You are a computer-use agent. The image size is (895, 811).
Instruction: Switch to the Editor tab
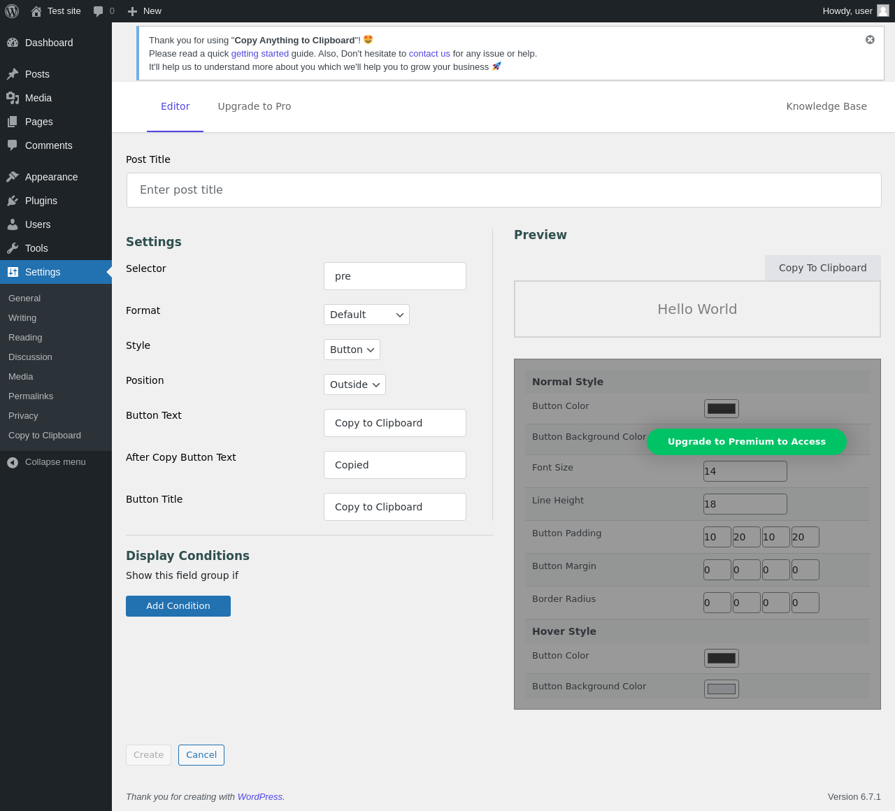click(x=175, y=106)
